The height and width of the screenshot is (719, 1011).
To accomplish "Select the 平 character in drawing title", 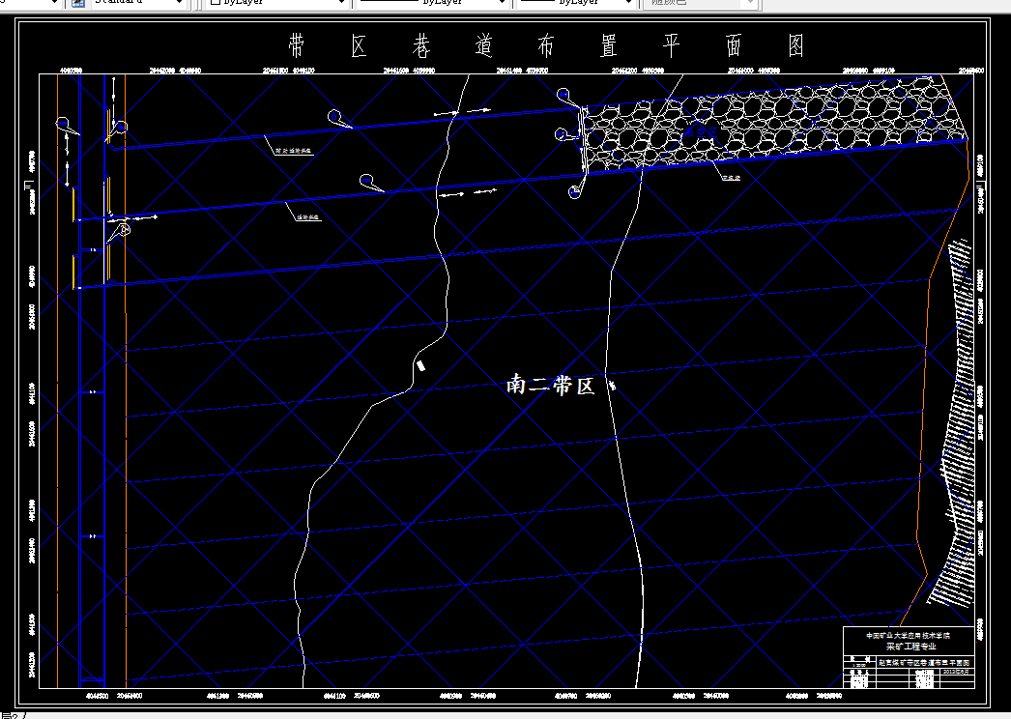I will coord(671,46).
